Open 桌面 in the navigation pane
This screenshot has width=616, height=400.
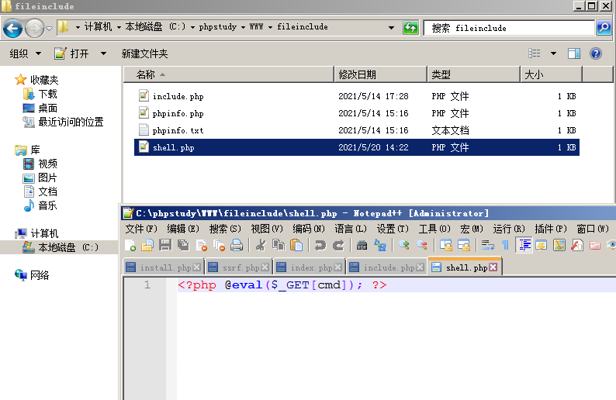[40, 108]
